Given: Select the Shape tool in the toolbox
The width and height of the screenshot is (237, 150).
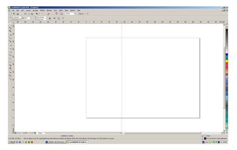Looking at the screenshot, I should pos(10,28).
